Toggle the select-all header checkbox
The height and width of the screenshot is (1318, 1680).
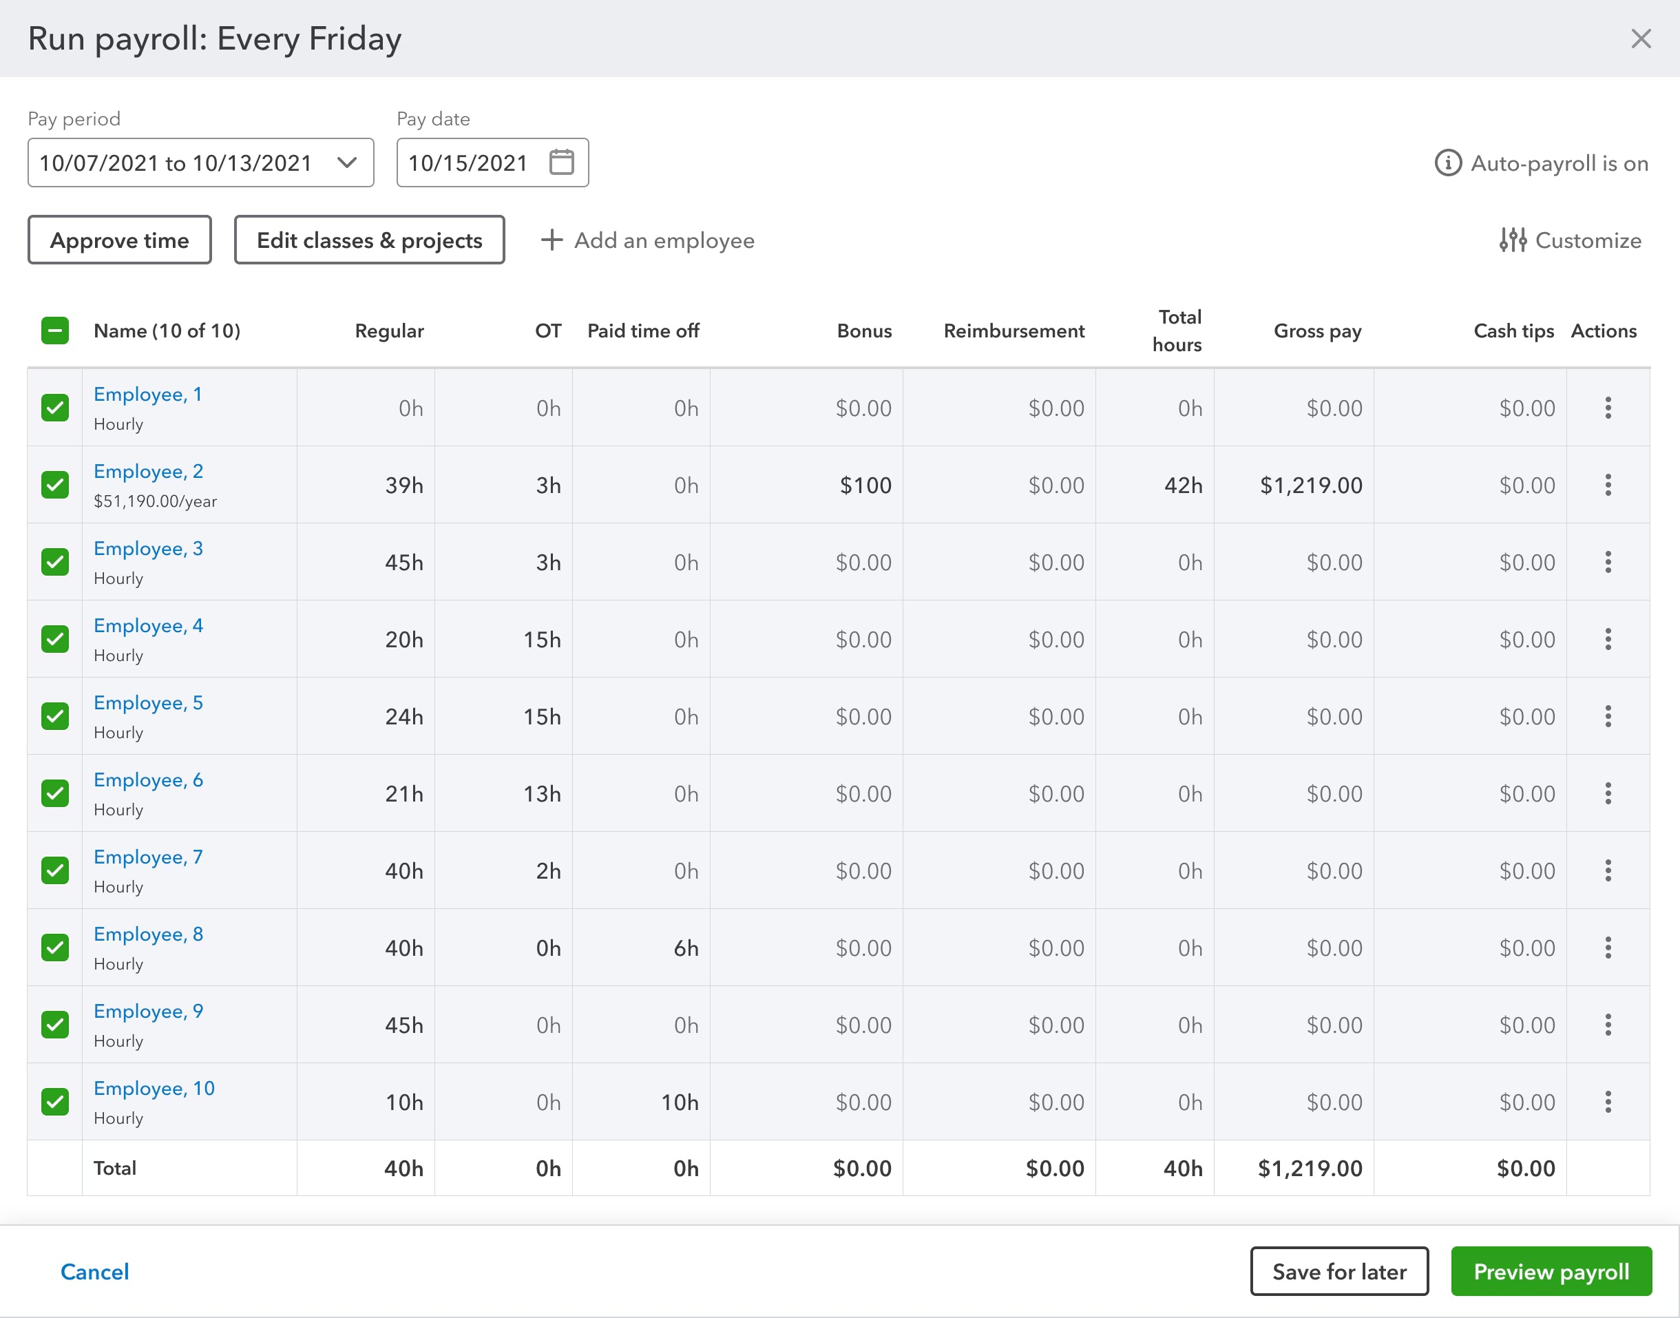(55, 331)
